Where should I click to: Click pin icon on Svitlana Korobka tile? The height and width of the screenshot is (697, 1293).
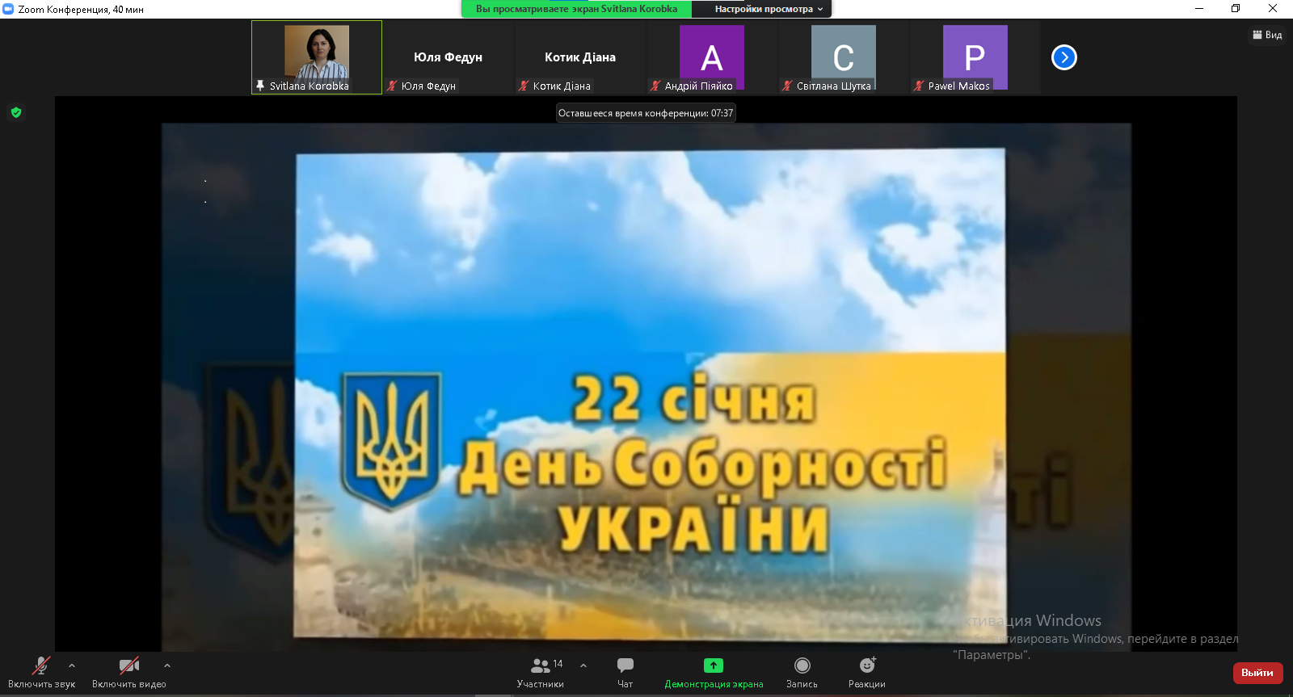(260, 85)
